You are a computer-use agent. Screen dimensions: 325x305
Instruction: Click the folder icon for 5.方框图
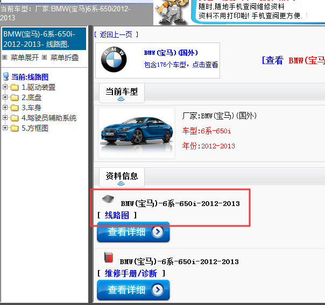coord(15,128)
